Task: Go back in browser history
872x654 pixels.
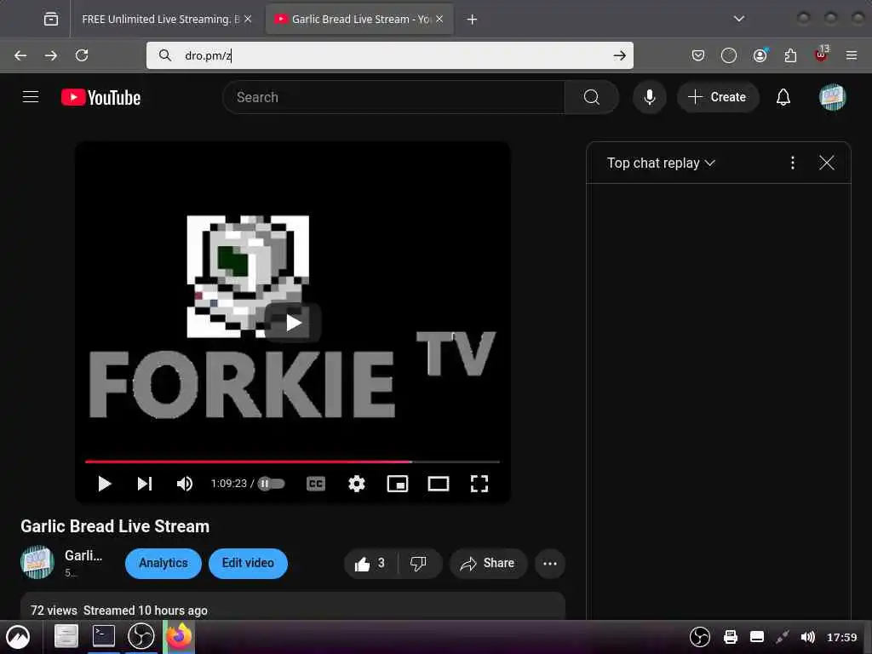Action: [x=20, y=55]
